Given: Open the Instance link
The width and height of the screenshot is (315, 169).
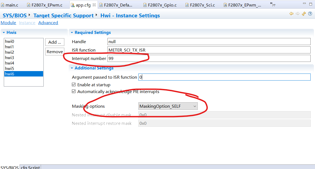Looking at the screenshot, I should pos(27,23).
